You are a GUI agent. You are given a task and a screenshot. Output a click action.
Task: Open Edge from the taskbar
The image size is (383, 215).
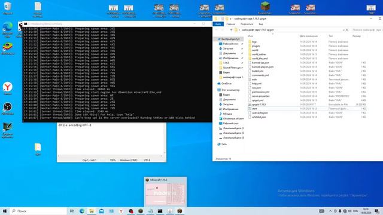(x=82, y=211)
